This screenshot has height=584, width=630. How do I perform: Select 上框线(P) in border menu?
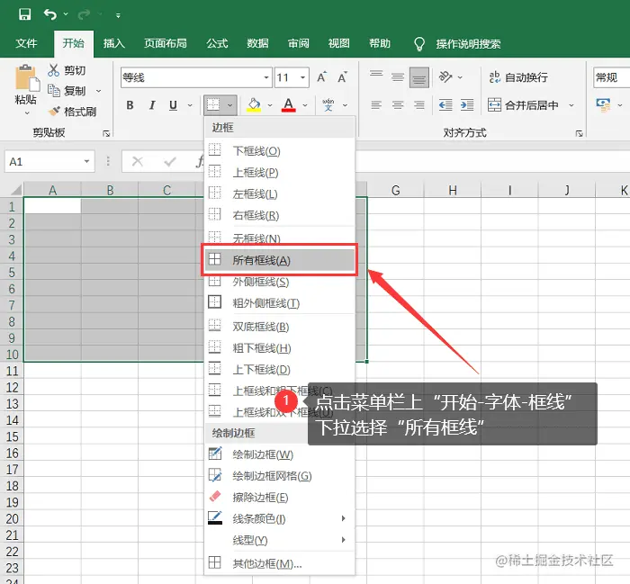(280, 173)
